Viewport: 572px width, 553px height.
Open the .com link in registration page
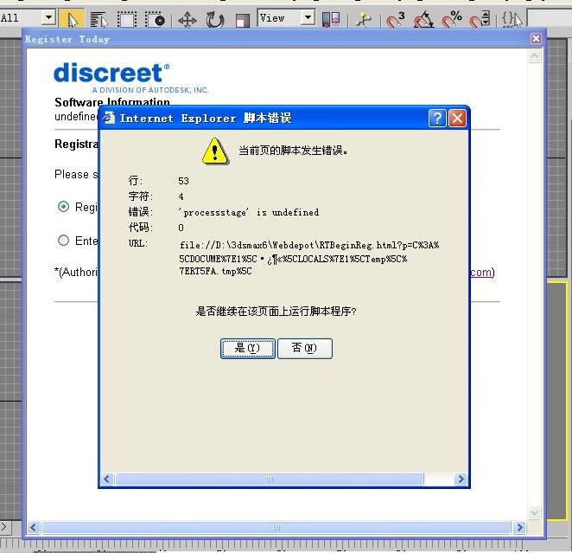pos(482,272)
